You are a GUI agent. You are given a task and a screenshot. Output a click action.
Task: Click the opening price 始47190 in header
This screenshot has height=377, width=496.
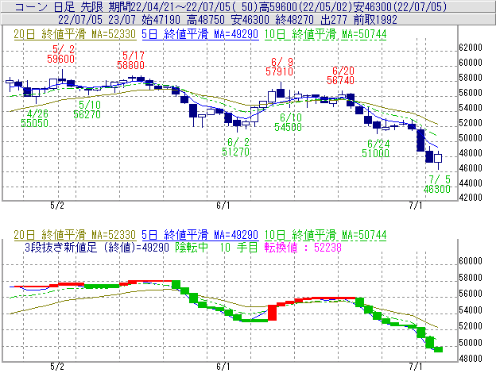point(161,20)
